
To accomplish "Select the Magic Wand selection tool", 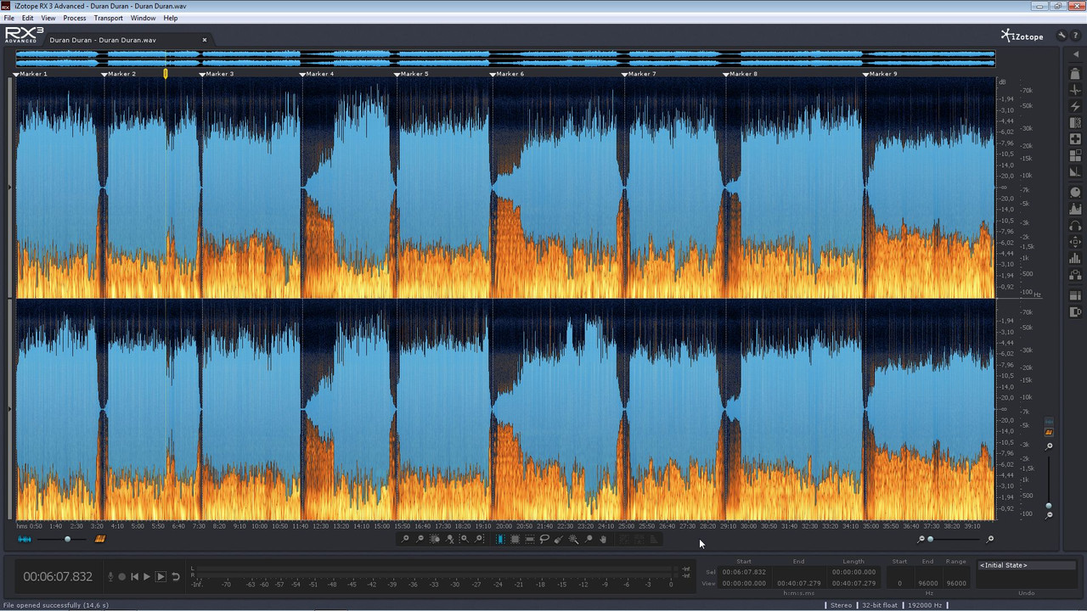I will (573, 539).
